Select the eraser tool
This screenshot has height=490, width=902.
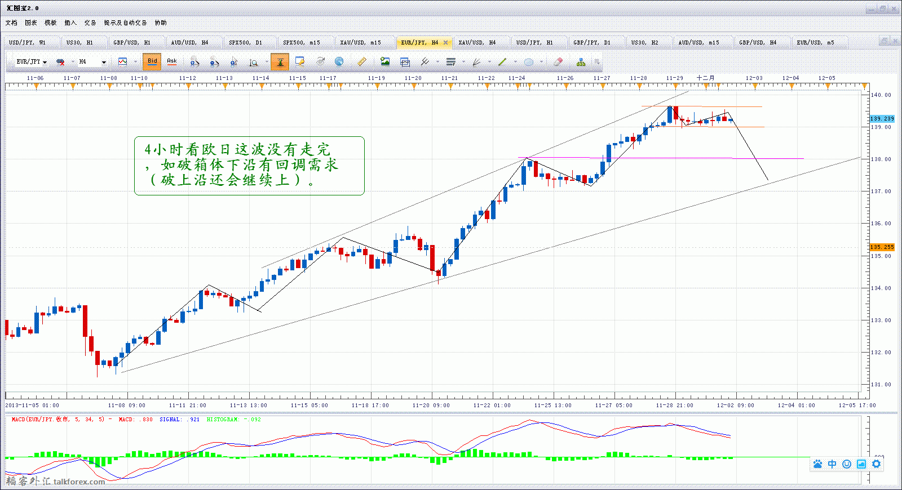point(558,61)
